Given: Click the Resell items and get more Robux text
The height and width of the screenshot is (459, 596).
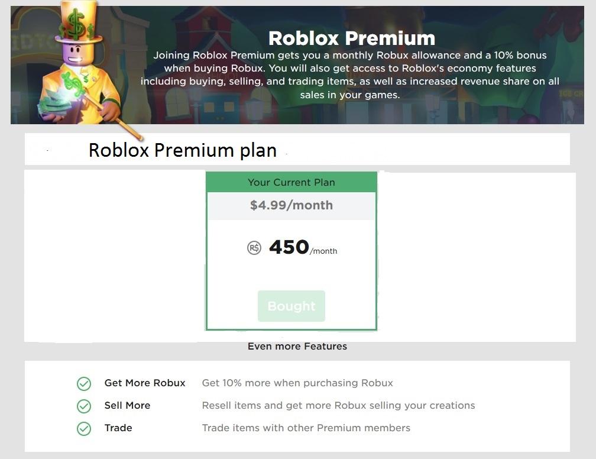Looking at the screenshot, I should pos(338,405).
